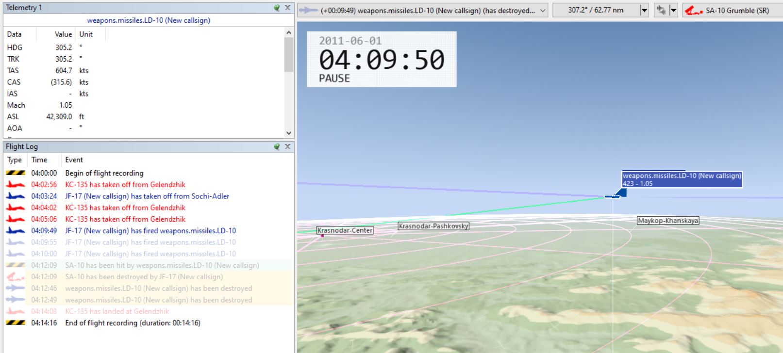Click the telemetry table scrollbar thumb
783x353 pixels.
tap(289, 54)
